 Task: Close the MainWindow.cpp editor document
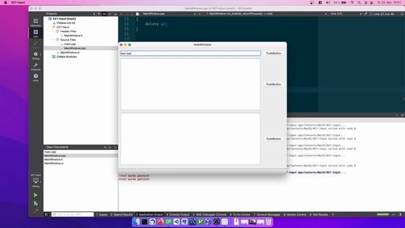(199, 14)
